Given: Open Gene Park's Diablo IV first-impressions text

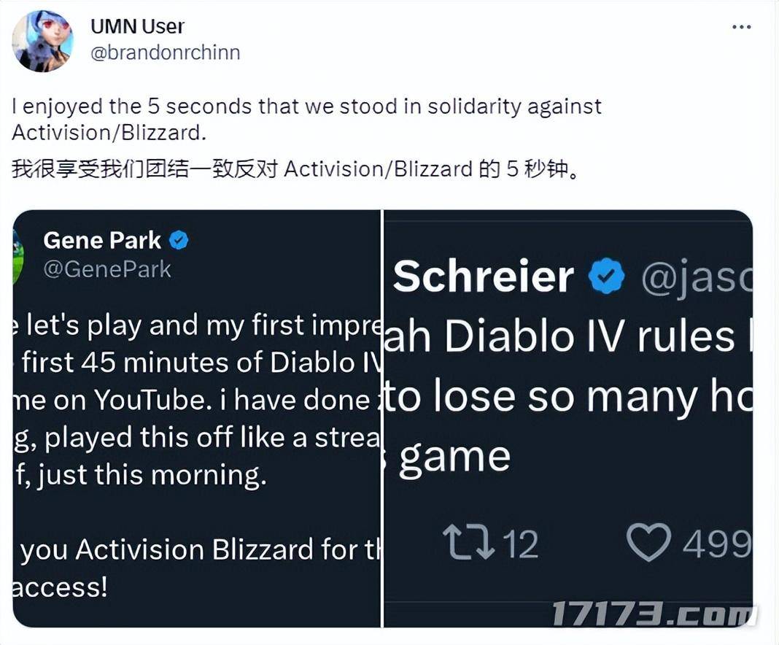Looking at the screenshot, I should [197, 400].
